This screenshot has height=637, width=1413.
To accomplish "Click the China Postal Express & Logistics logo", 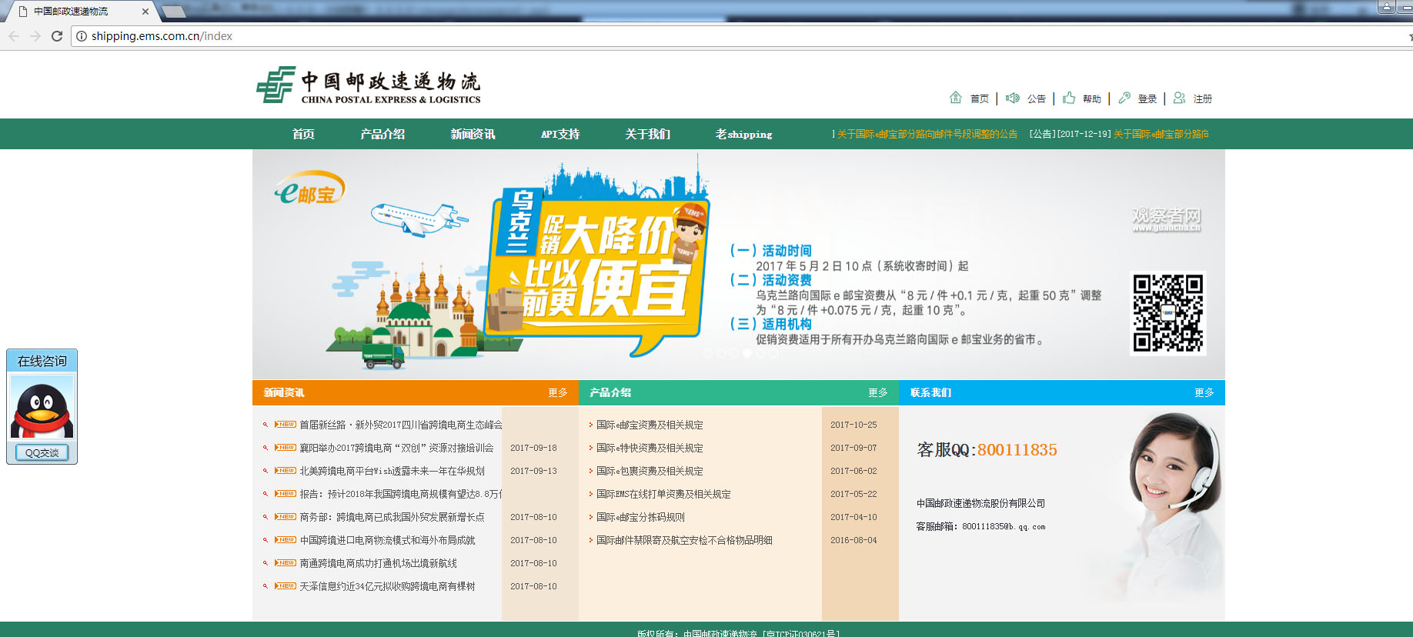I will [x=368, y=85].
